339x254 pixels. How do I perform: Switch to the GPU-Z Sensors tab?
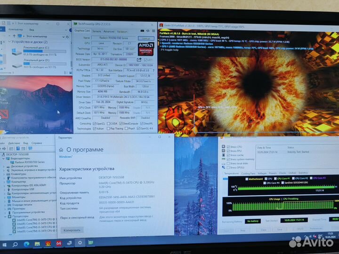tap(97, 32)
